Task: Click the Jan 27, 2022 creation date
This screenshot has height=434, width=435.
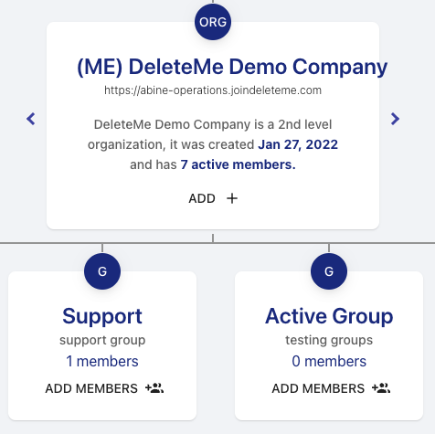Action: (298, 144)
